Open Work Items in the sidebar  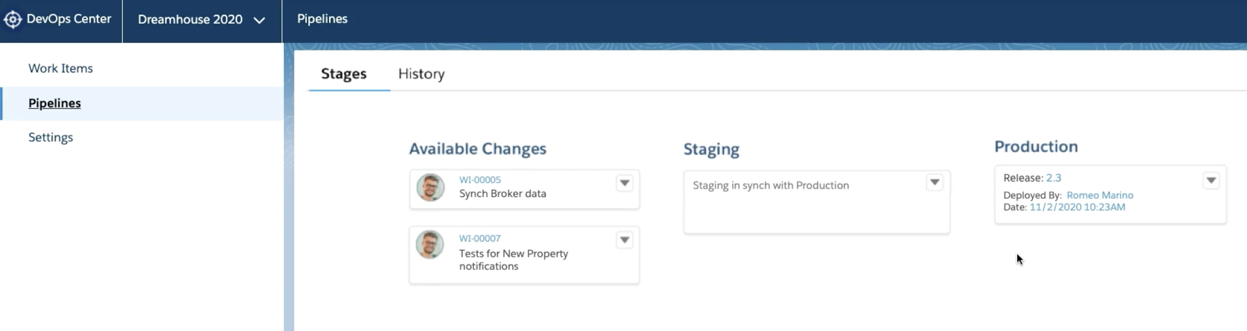(61, 68)
